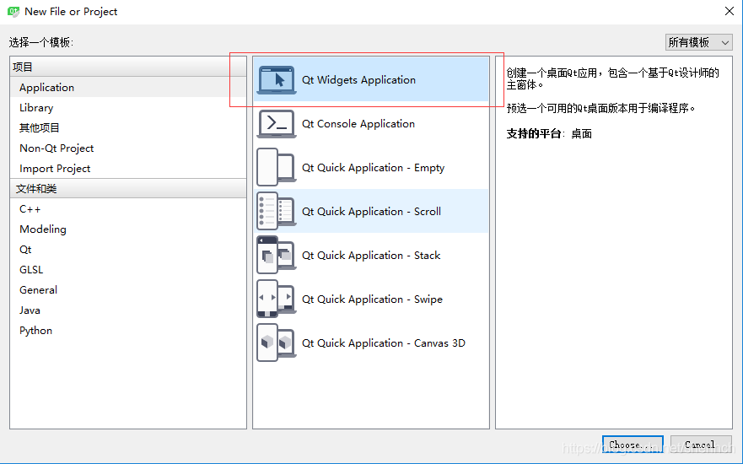Close the New File or Project dialog
The width and height of the screenshot is (743, 464).
pyautogui.click(x=730, y=11)
